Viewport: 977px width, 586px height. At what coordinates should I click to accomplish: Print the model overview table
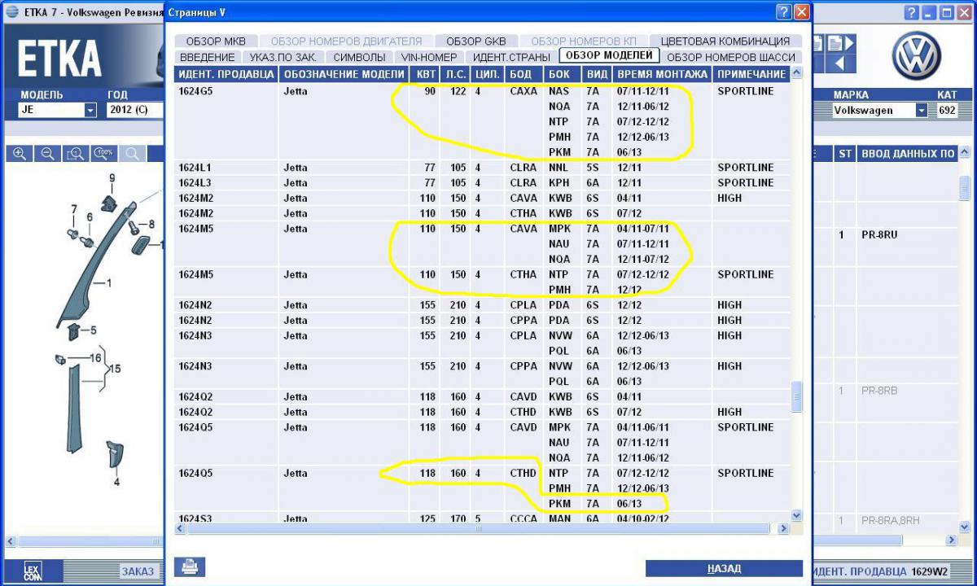click(x=190, y=566)
